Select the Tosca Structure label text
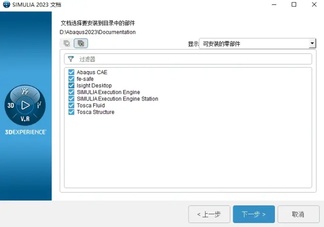 tap(95, 112)
